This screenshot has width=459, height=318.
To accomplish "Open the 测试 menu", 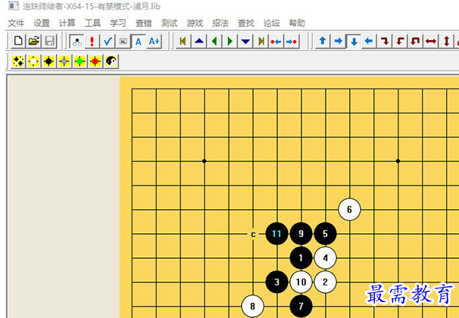I will [x=169, y=23].
